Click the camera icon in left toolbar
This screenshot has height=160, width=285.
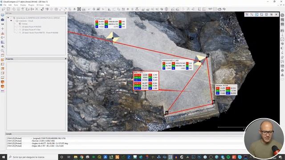pos(3,20)
